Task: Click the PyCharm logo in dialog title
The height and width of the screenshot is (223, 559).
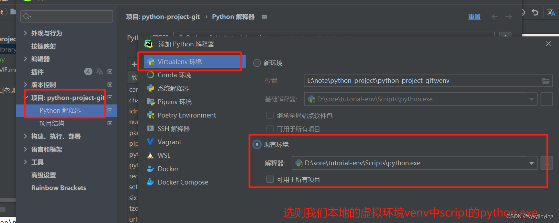Action: (x=148, y=44)
